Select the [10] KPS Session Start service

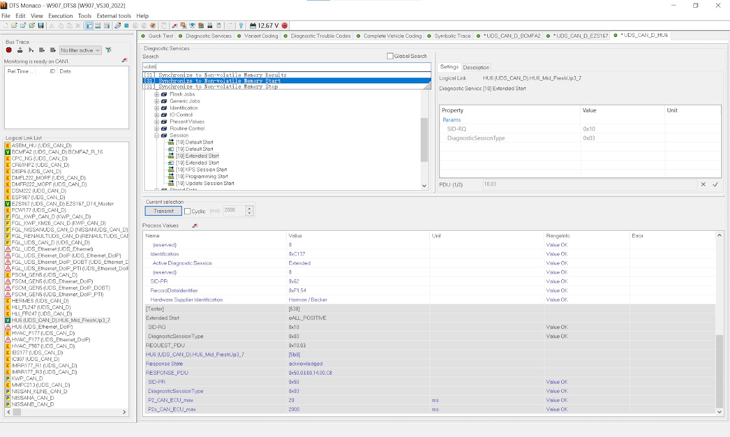[201, 170]
